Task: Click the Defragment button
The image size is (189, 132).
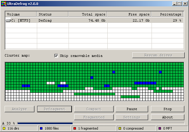Action: [55, 109]
